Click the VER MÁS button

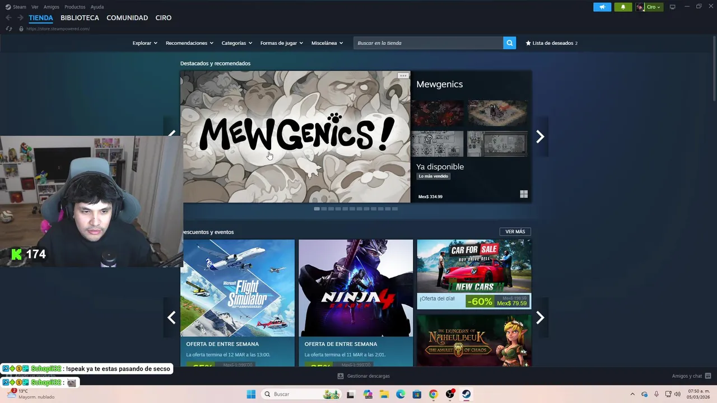click(515, 232)
